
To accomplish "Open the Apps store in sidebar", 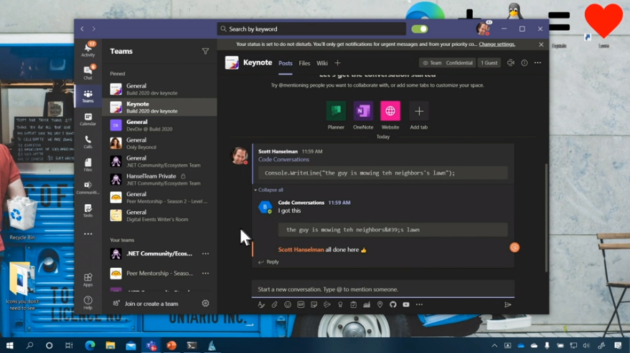I will point(88,279).
